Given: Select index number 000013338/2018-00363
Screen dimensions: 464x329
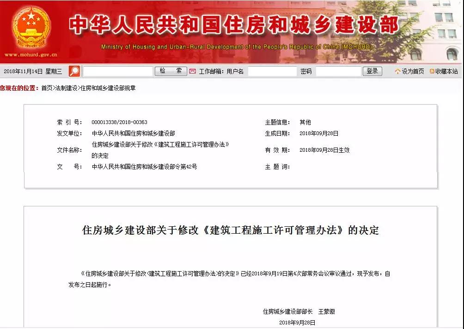Looking at the screenshot, I should pos(119,122).
